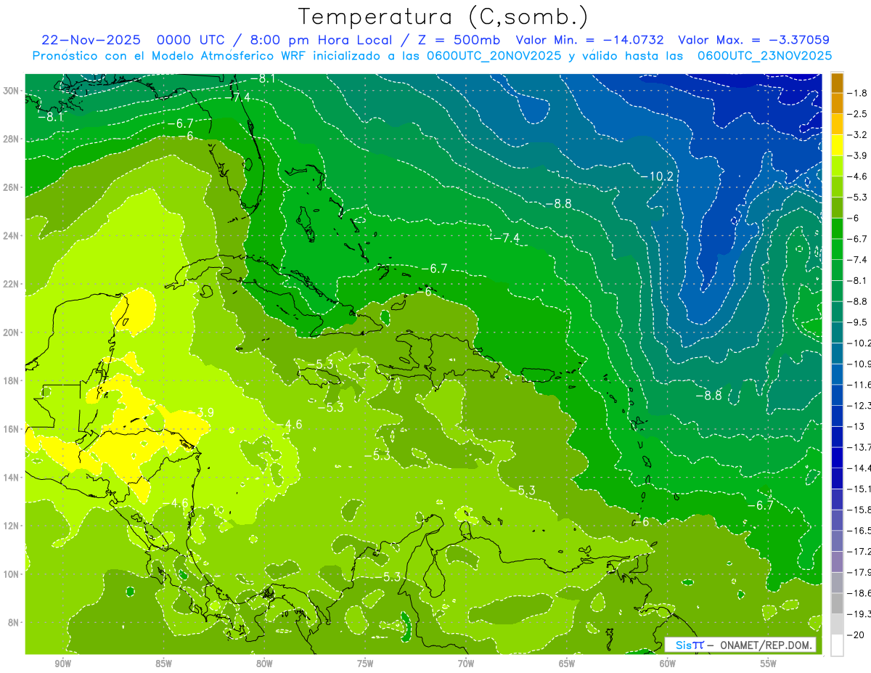
Task: Click the 12N latitude axis label
Action: (x=12, y=526)
